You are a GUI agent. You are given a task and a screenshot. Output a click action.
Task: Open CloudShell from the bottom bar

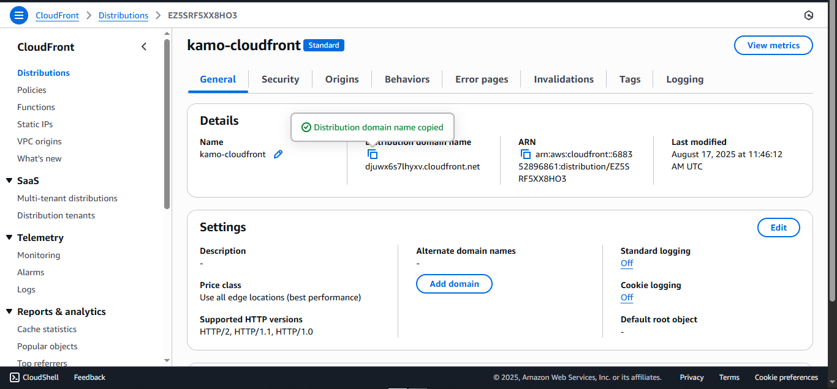(x=34, y=377)
